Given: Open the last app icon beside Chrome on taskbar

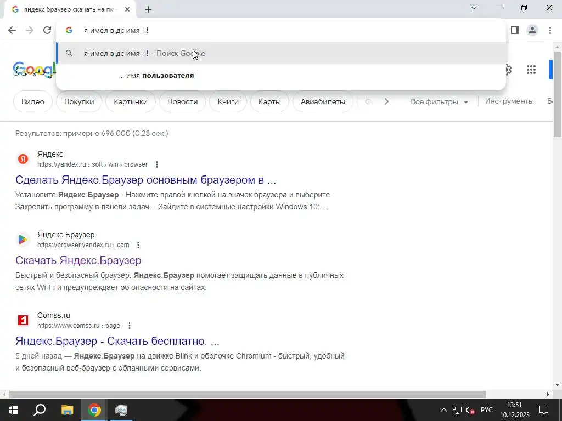Looking at the screenshot, I should tap(121, 410).
